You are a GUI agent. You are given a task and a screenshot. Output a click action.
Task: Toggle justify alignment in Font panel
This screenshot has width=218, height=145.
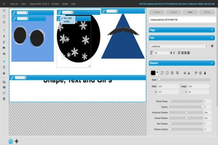(188, 53)
